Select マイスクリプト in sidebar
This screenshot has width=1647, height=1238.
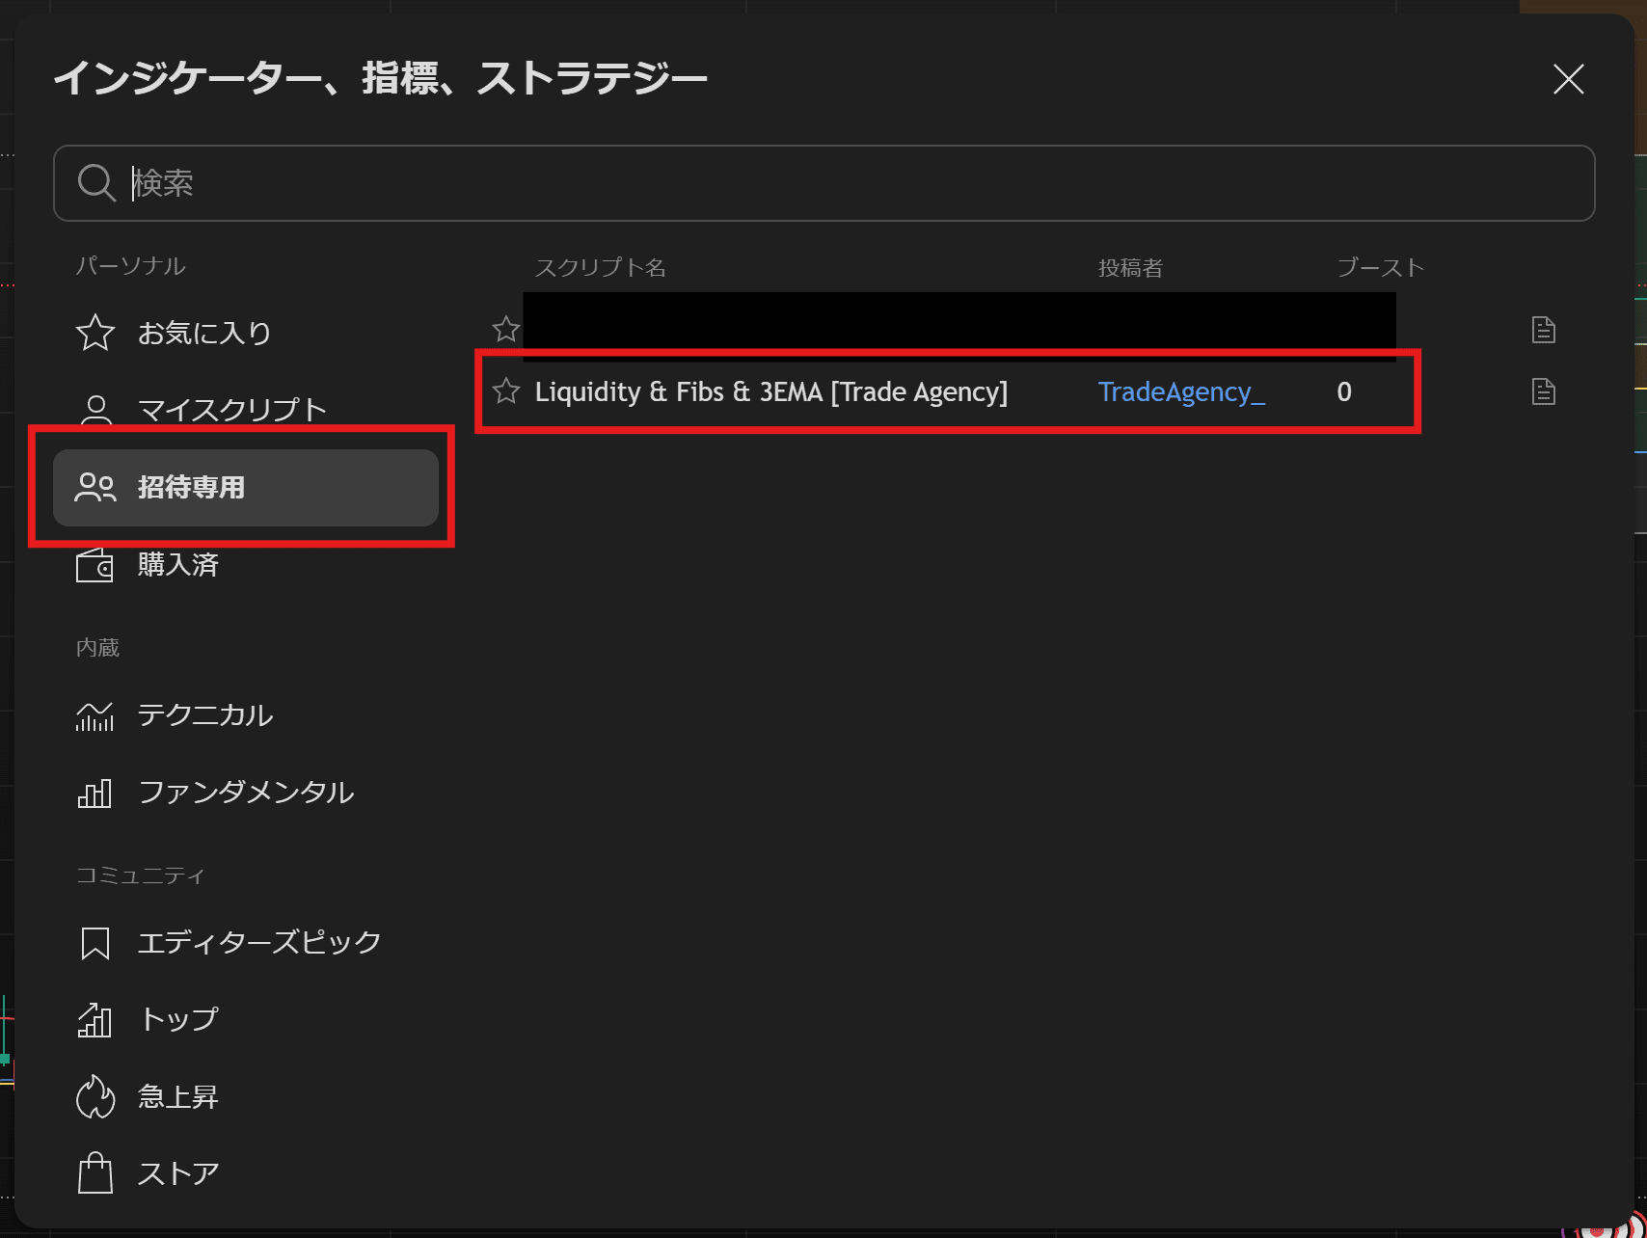pos(231,410)
